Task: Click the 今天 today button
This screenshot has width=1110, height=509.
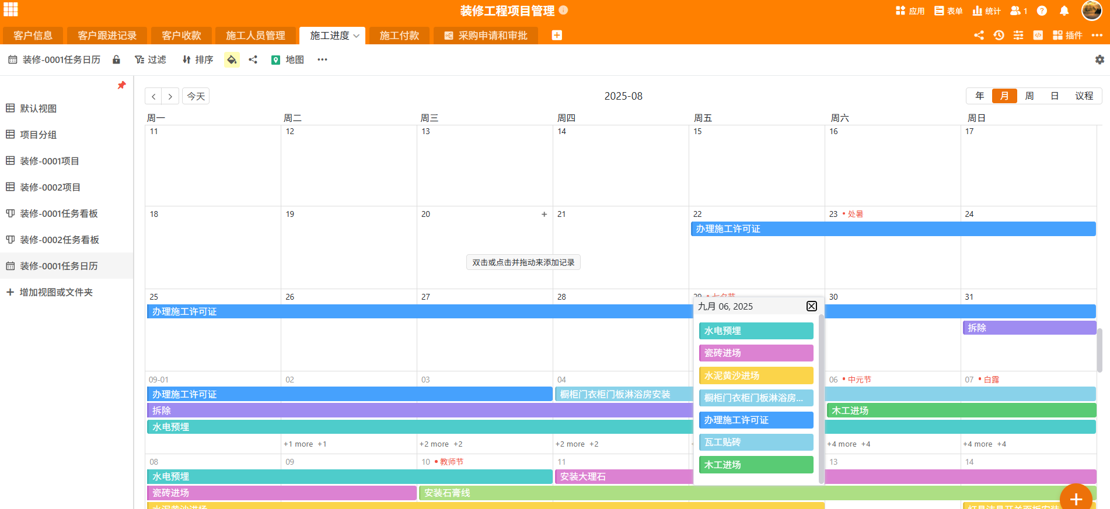Action: tap(196, 96)
